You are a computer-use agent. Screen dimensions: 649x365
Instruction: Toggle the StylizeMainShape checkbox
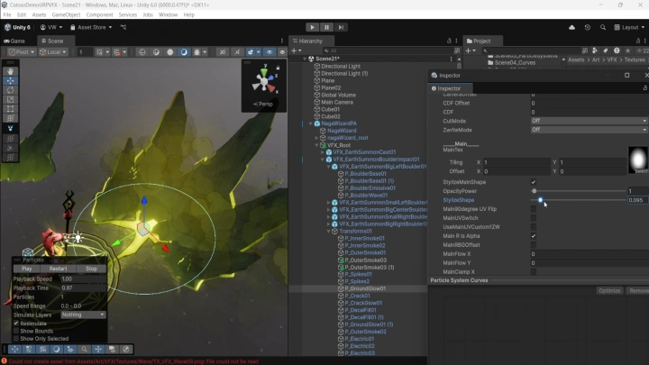tap(534, 182)
